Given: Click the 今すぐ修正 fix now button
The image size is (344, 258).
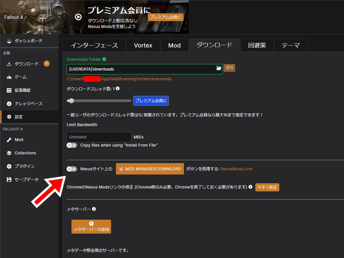Looking at the screenshot, I should click(x=267, y=187).
